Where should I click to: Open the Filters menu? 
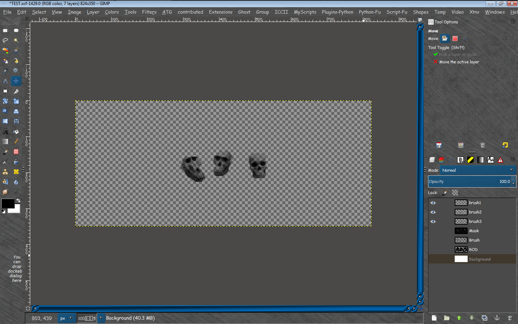149,12
